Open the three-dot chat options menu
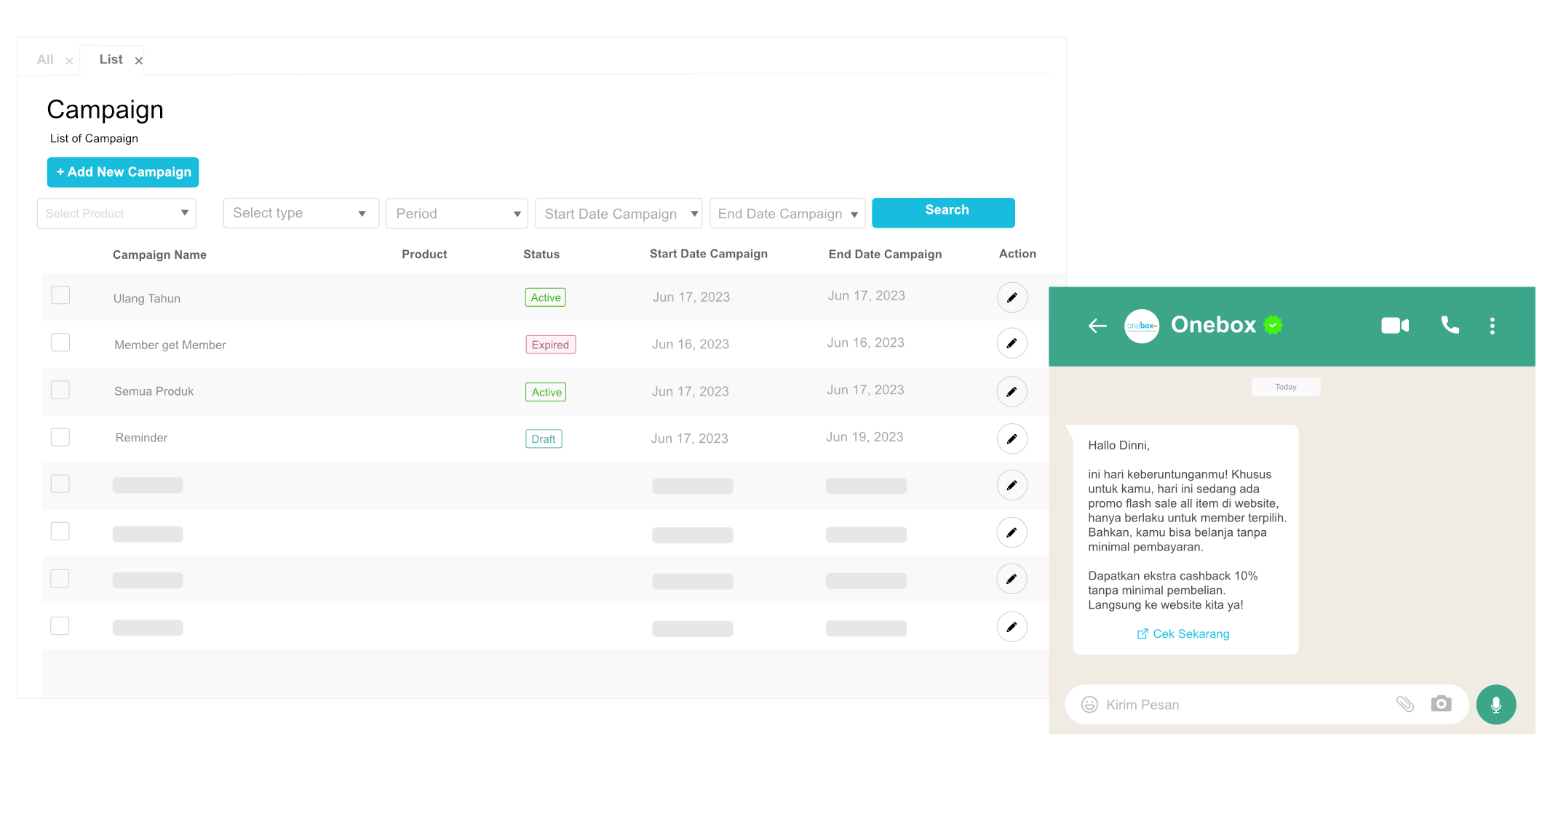 (1492, 326)
